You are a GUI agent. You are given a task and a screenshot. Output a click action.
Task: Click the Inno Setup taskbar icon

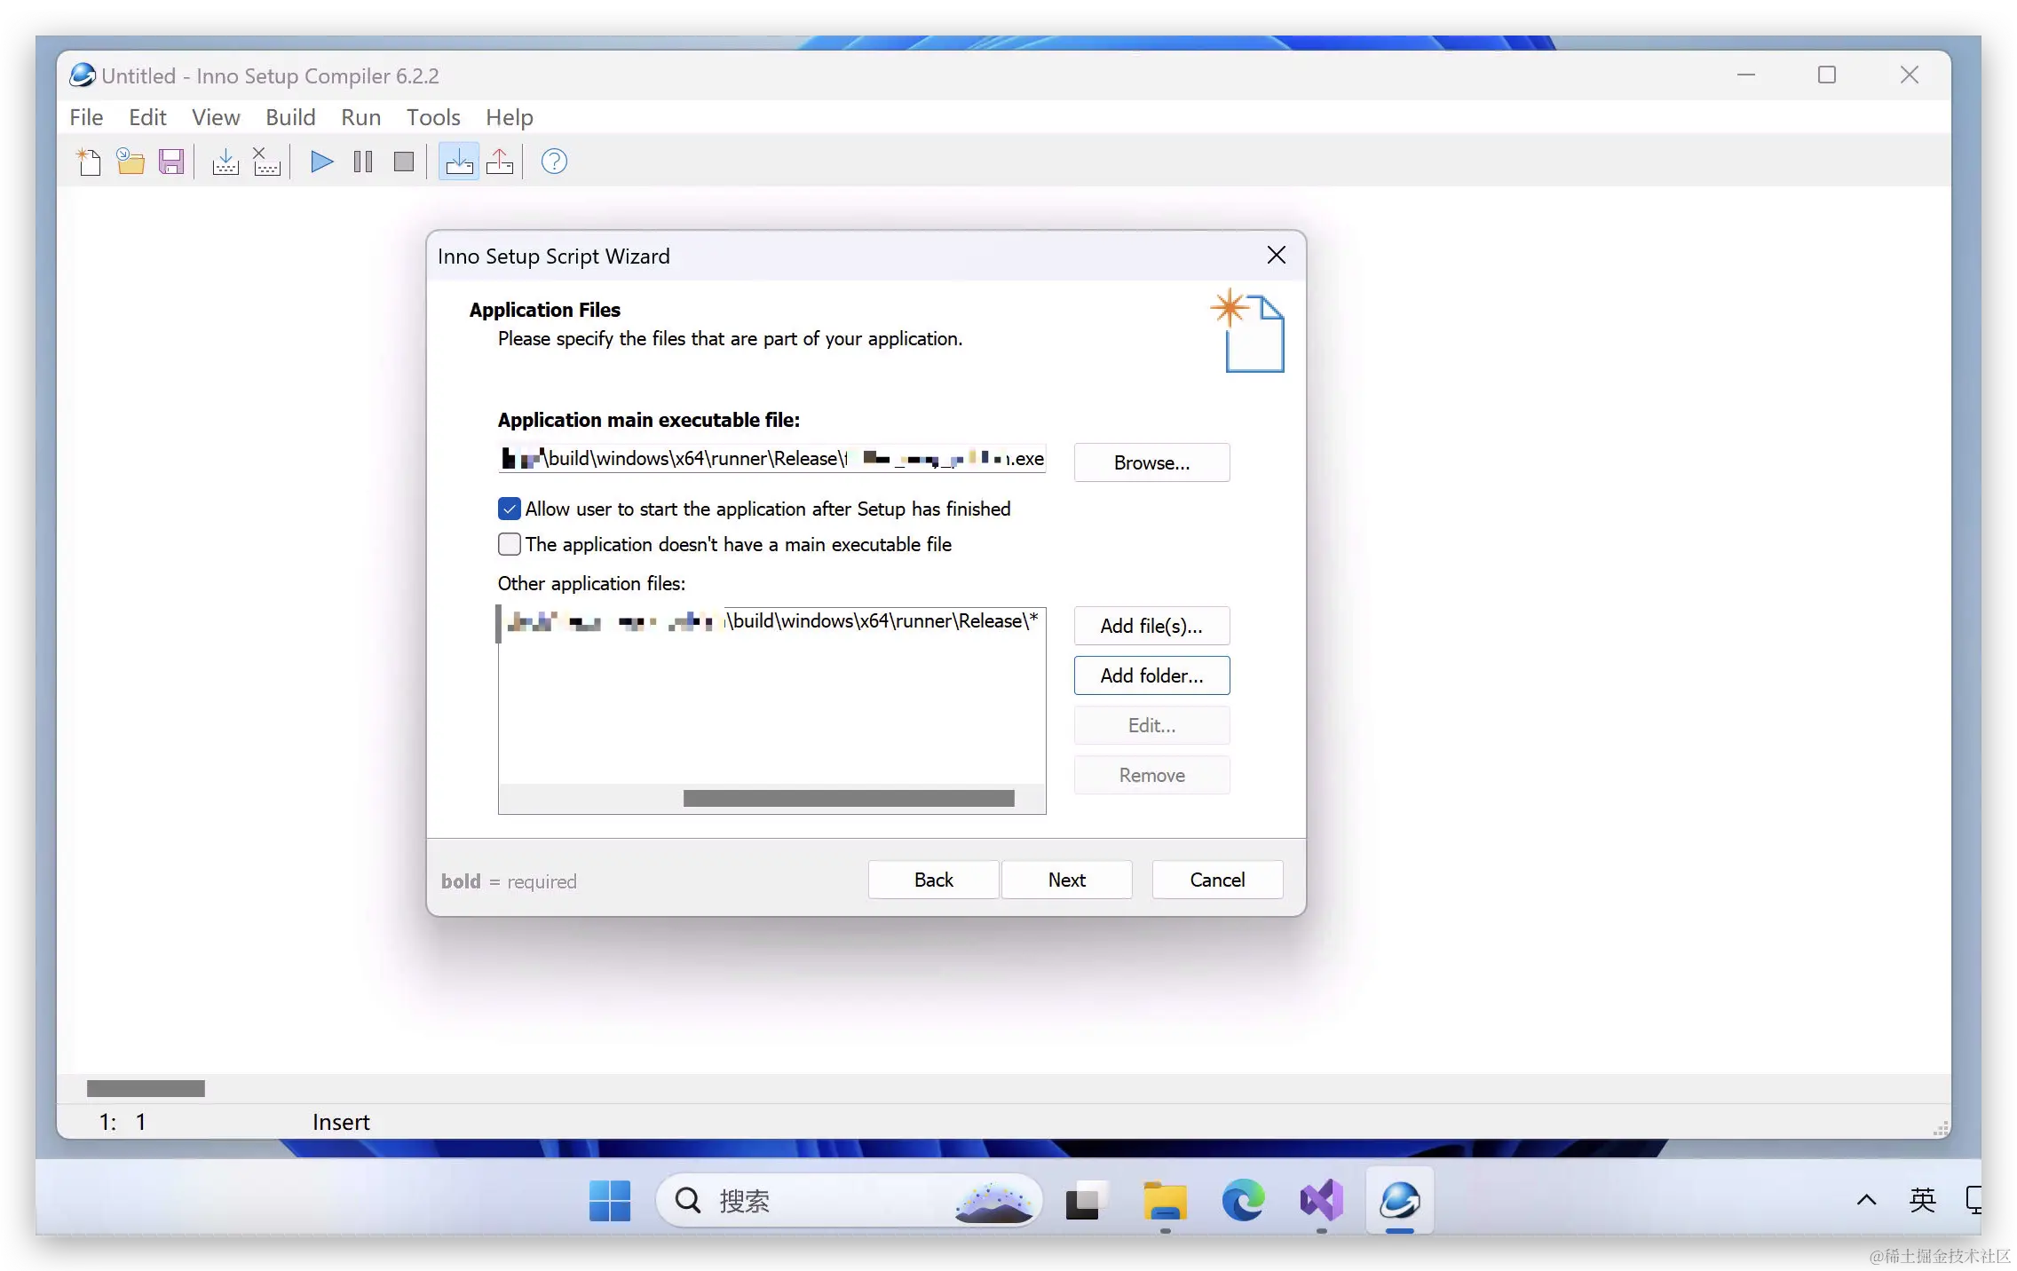click(1399, 1201)
